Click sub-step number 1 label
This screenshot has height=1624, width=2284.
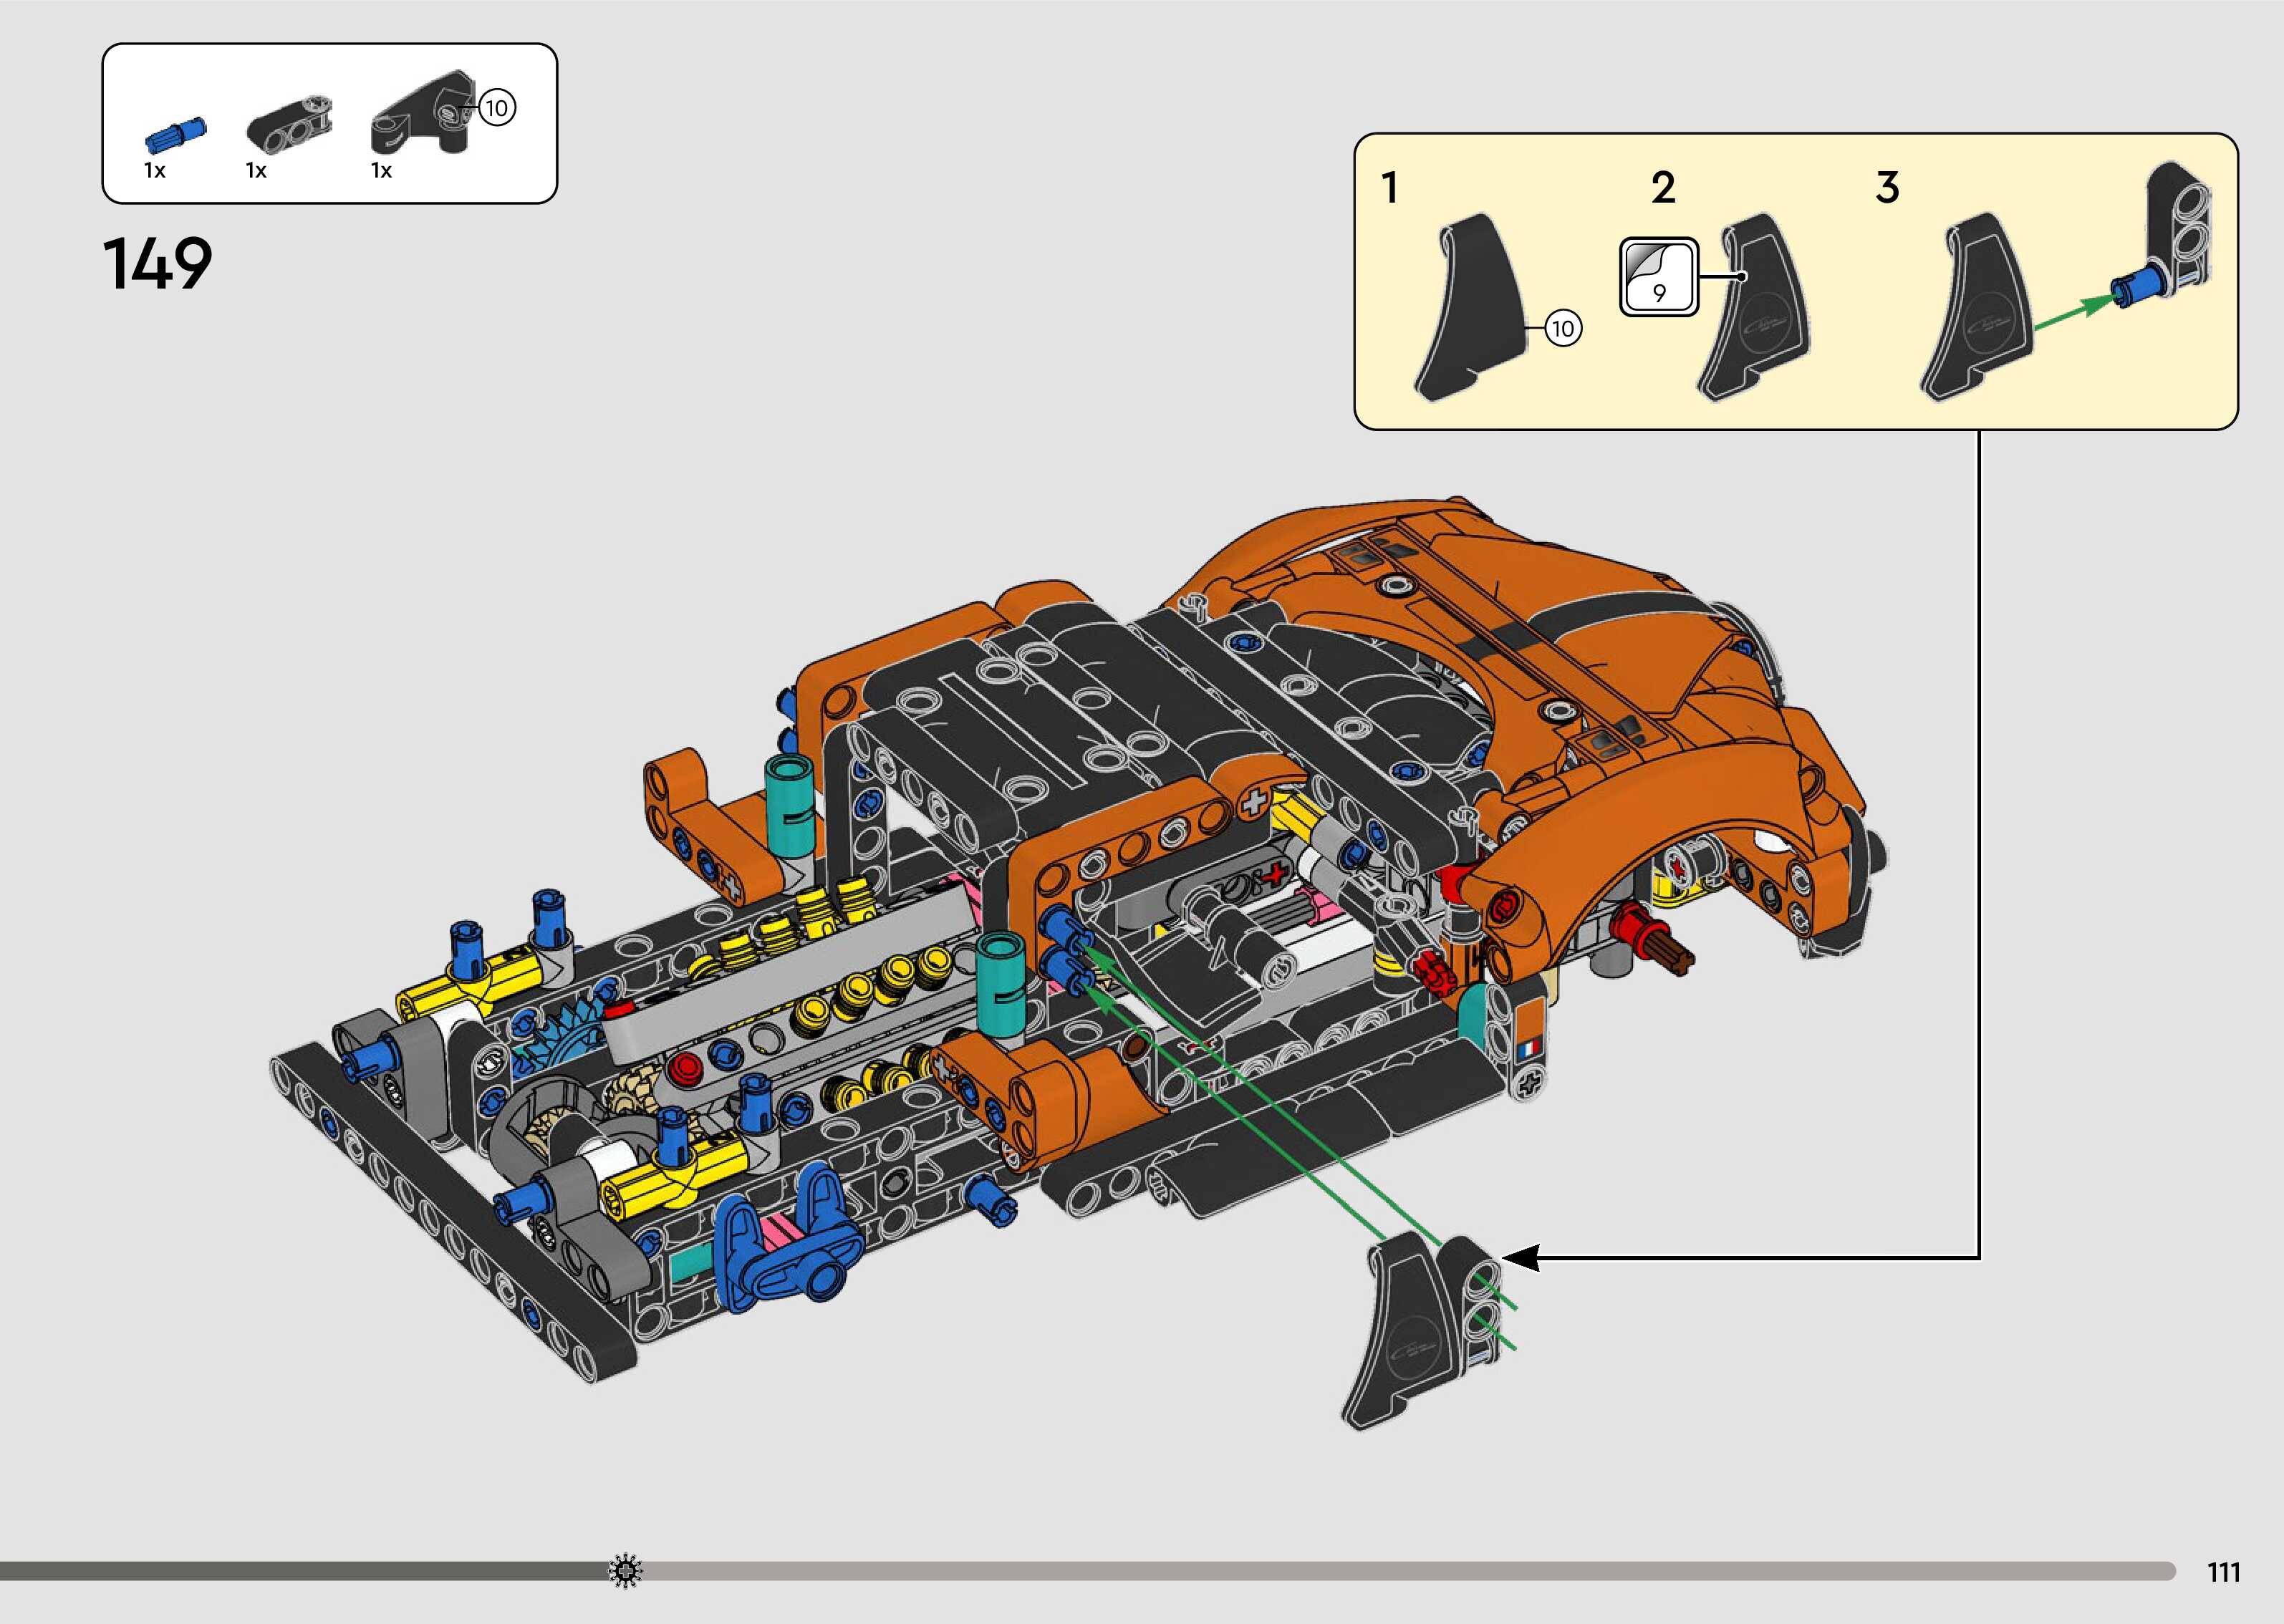[1389, 188]
